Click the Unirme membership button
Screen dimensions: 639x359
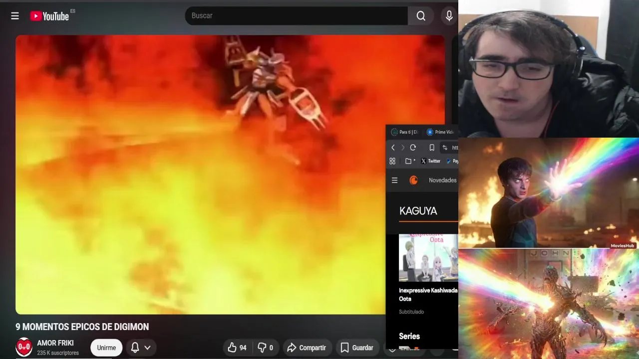click(106, 348)
